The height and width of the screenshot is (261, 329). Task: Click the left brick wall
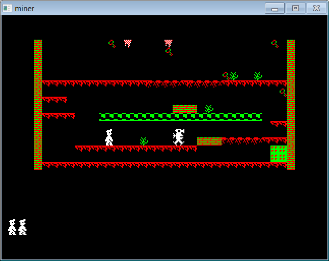(38, 105)
